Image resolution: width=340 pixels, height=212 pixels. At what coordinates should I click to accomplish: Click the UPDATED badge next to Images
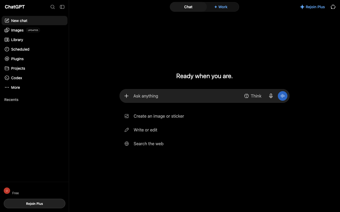[x=33, y=30]
